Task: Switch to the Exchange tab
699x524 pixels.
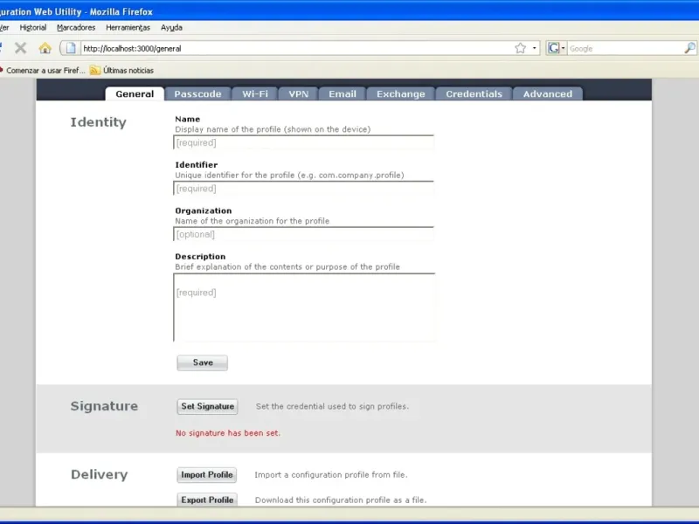Action: click(401, 94)
